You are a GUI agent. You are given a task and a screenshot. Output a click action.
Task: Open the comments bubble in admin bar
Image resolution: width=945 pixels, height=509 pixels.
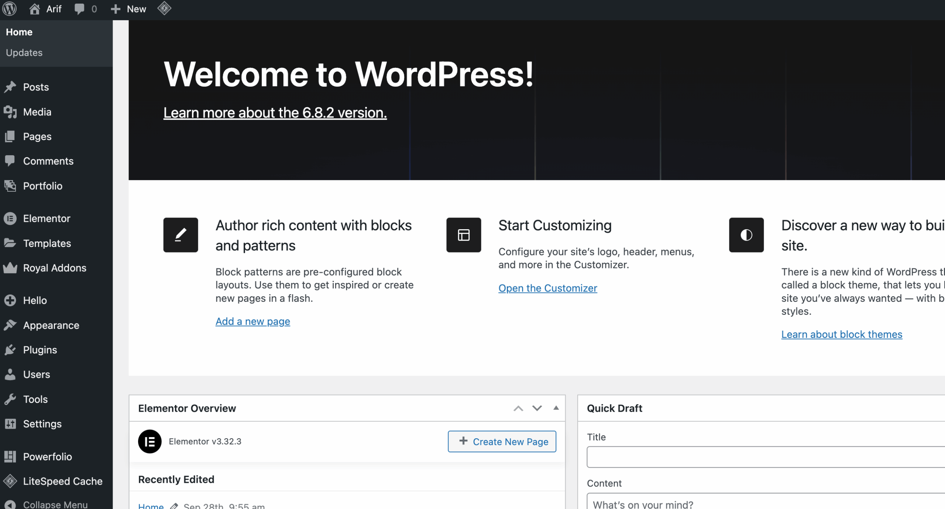point(79,9)
